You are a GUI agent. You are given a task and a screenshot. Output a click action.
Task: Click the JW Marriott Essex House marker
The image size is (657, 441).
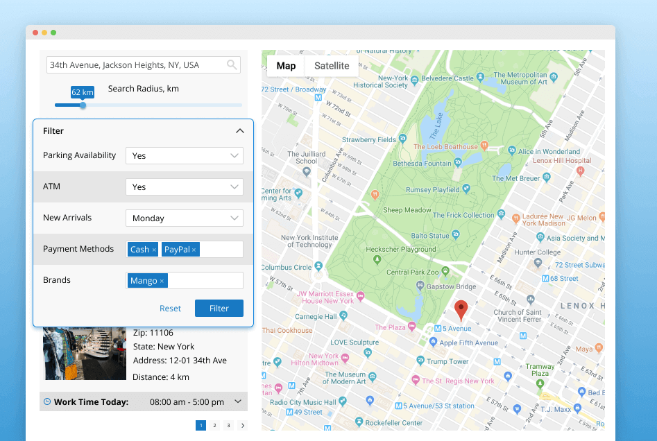pos(360,296)
